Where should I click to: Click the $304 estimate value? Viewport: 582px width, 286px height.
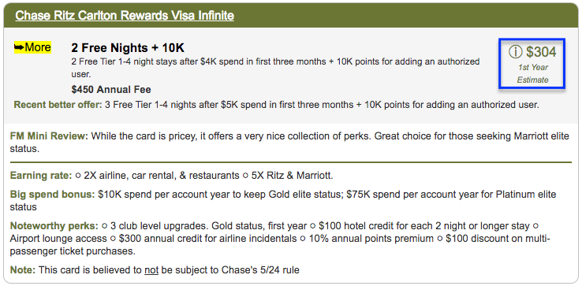pyautogui.click(x=541, y=52)
